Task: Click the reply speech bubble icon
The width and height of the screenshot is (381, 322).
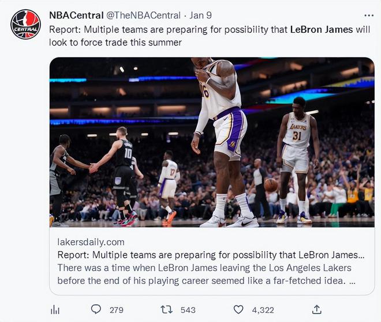Action: [96, 309]
